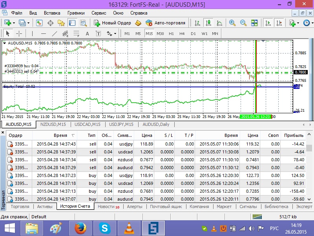Open the profiles dropdown arrow
The height and width of the screenshot is (236, 314).
[28, 23]
